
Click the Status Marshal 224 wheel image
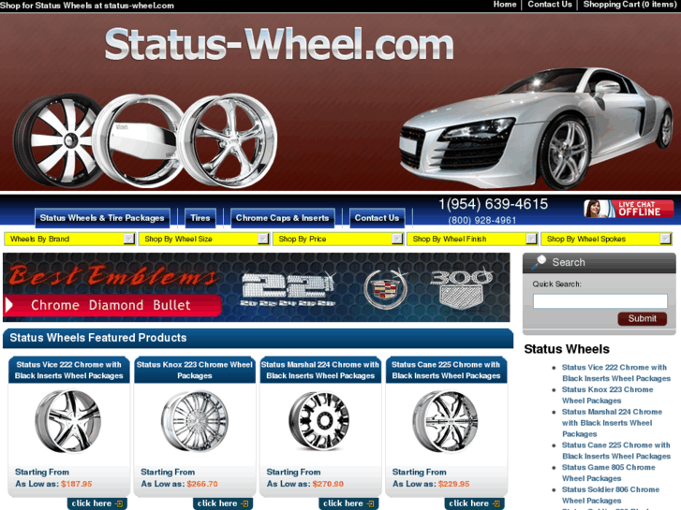(319, 421)
